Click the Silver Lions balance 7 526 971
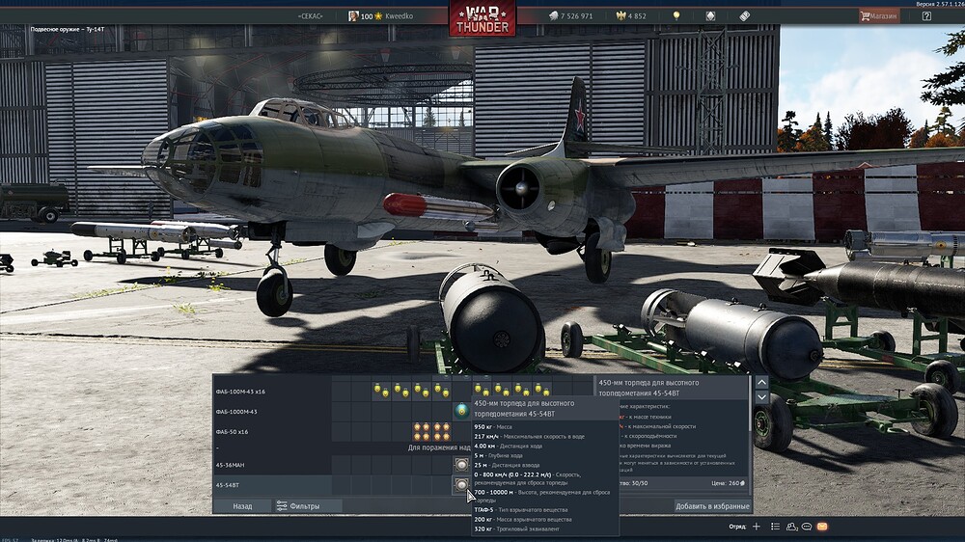Image resolution: width=965 pixels, height=542 pixels. pyautogui.click(x=570, y=16)
